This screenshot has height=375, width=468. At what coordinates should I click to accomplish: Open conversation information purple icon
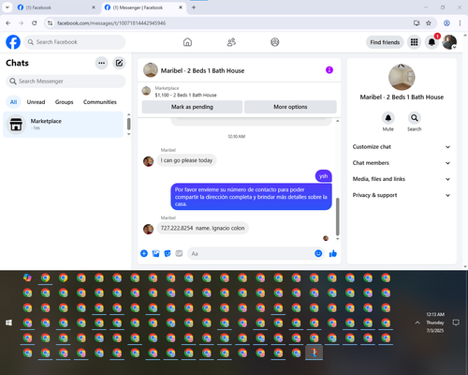click(x=329, y=70)
